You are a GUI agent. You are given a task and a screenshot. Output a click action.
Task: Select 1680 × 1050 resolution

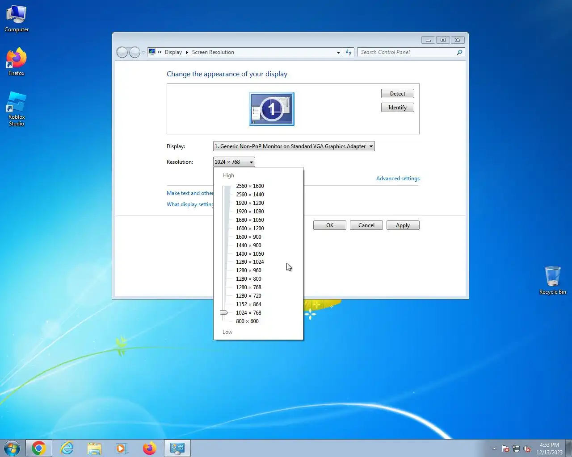tap(250, 220)
